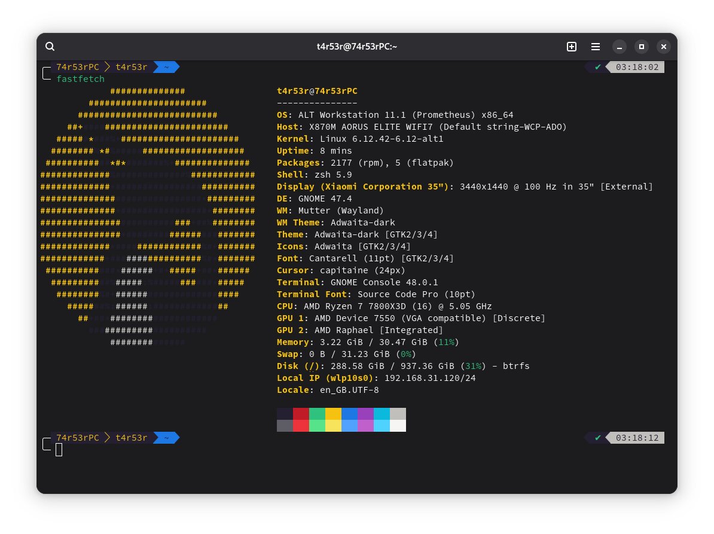The width and height of the screenshot is (714, 534).
Task: Click the WM value 'Mutter (Wayland)'
Action: [x=341, y=210]
